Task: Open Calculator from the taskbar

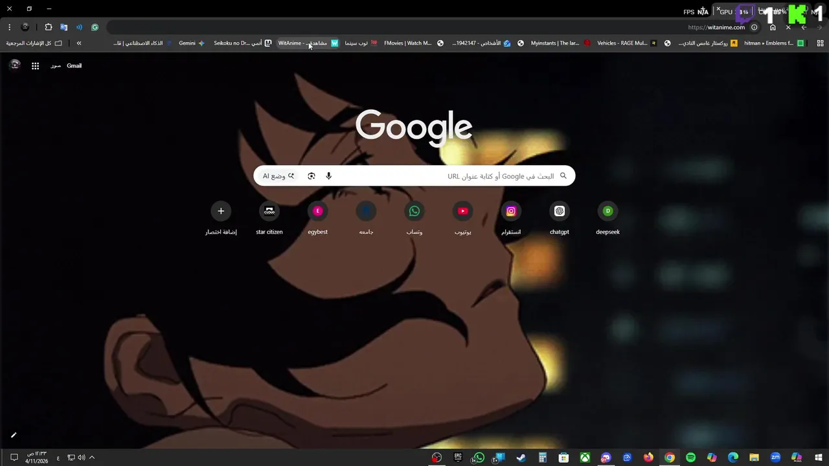Action: point(543,458)
